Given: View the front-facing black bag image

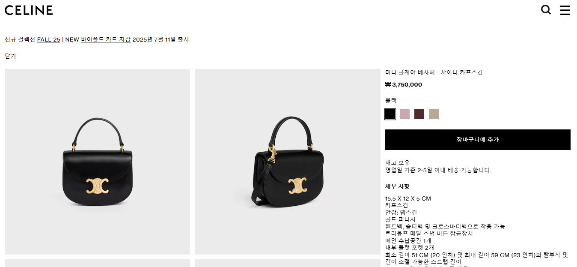Looking at the screenshot, I should 97,162.
